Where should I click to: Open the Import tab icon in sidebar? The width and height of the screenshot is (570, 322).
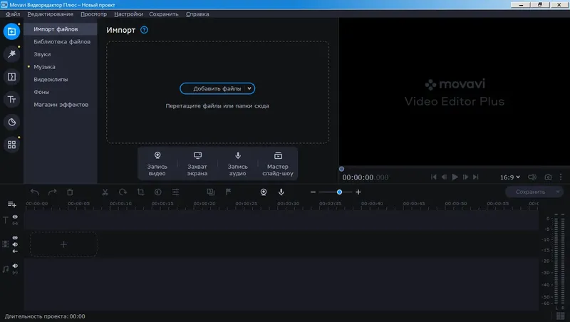(x=11, y=31)
